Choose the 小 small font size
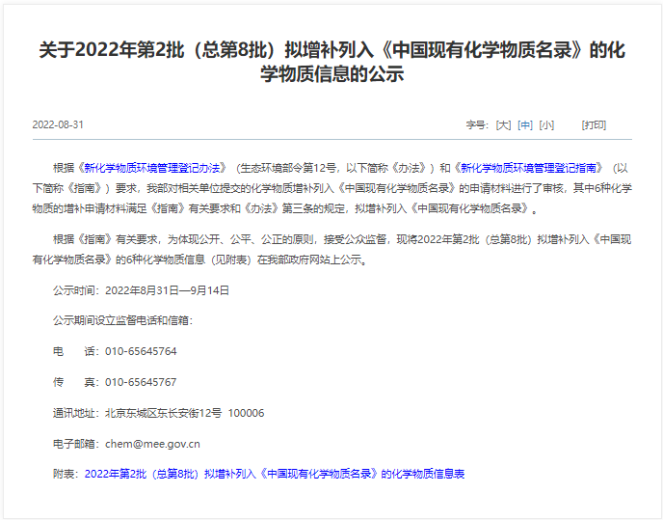This screenshot has height=520, width=663. [546, 125]
